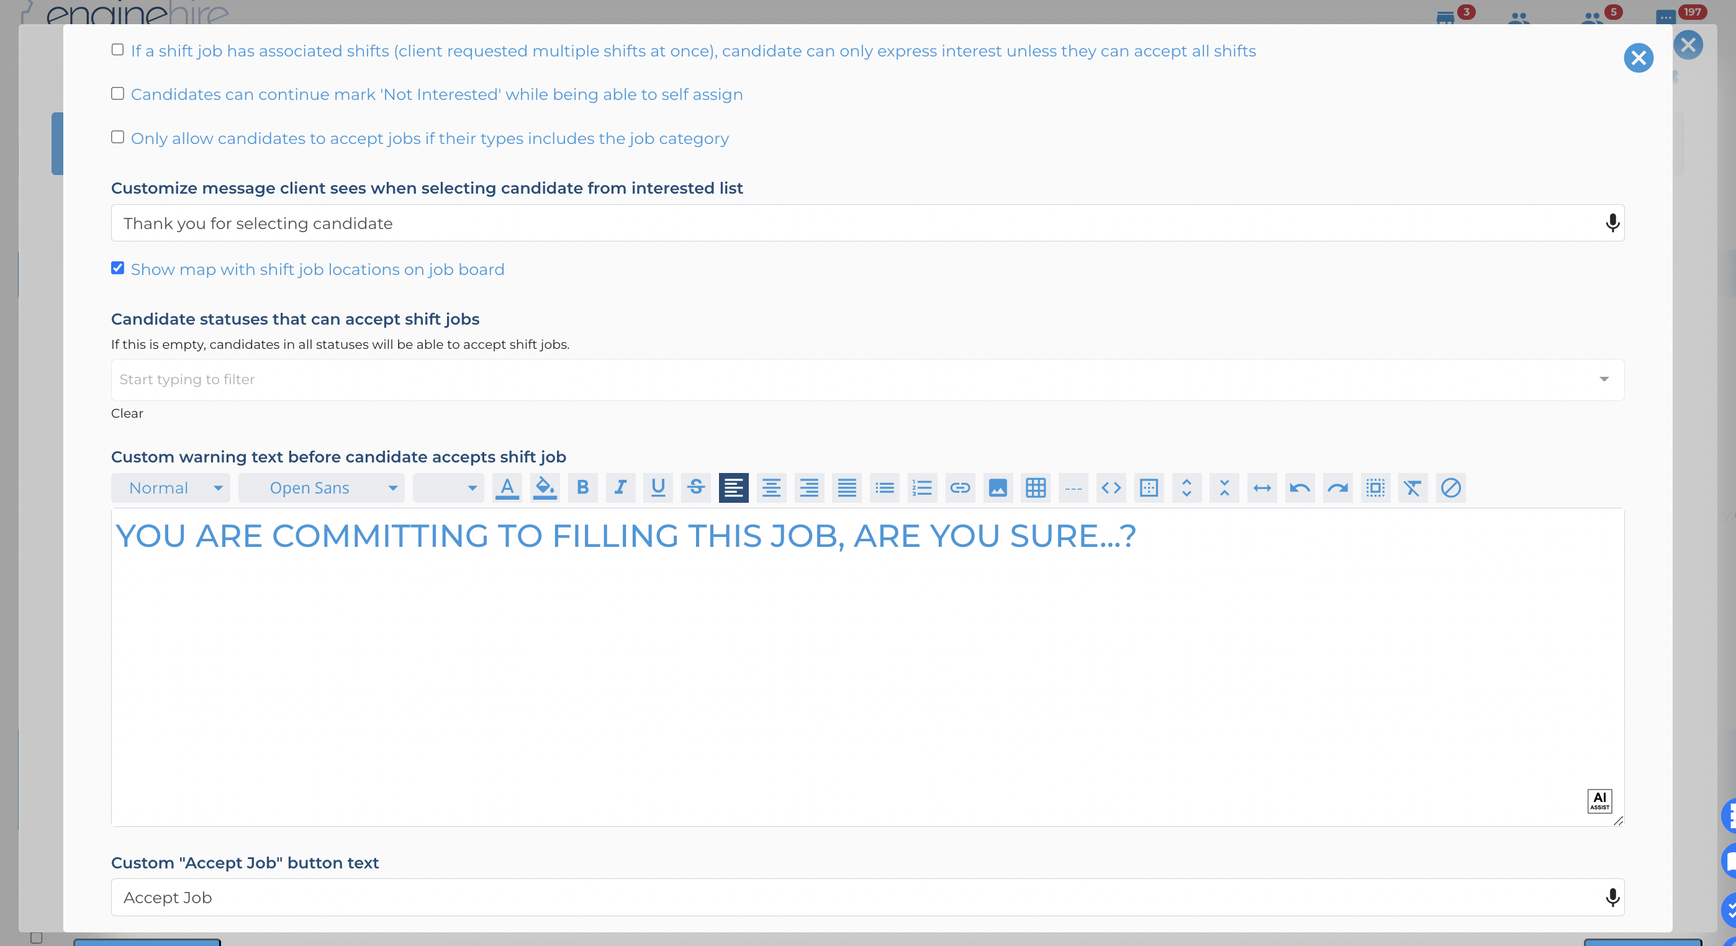
Task: Insert a horizontal rule line
Action: [1073, 487]
